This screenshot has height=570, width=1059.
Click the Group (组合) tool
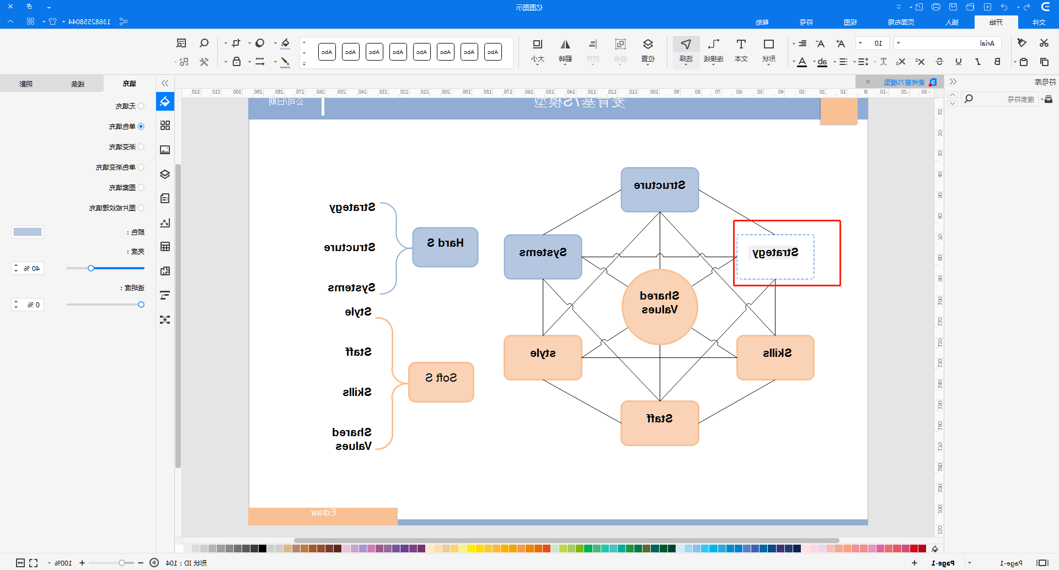pos(621,51)
